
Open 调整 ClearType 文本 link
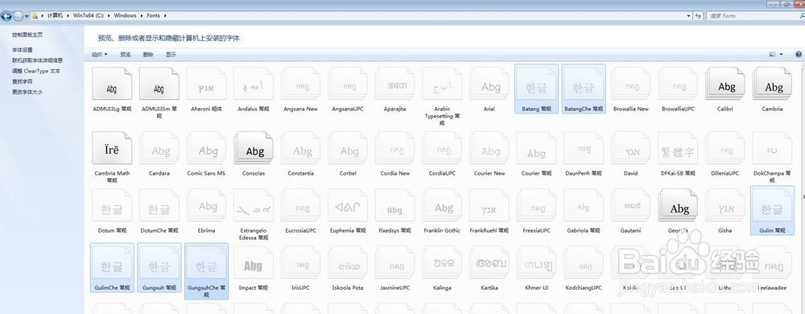click(36, 72)
